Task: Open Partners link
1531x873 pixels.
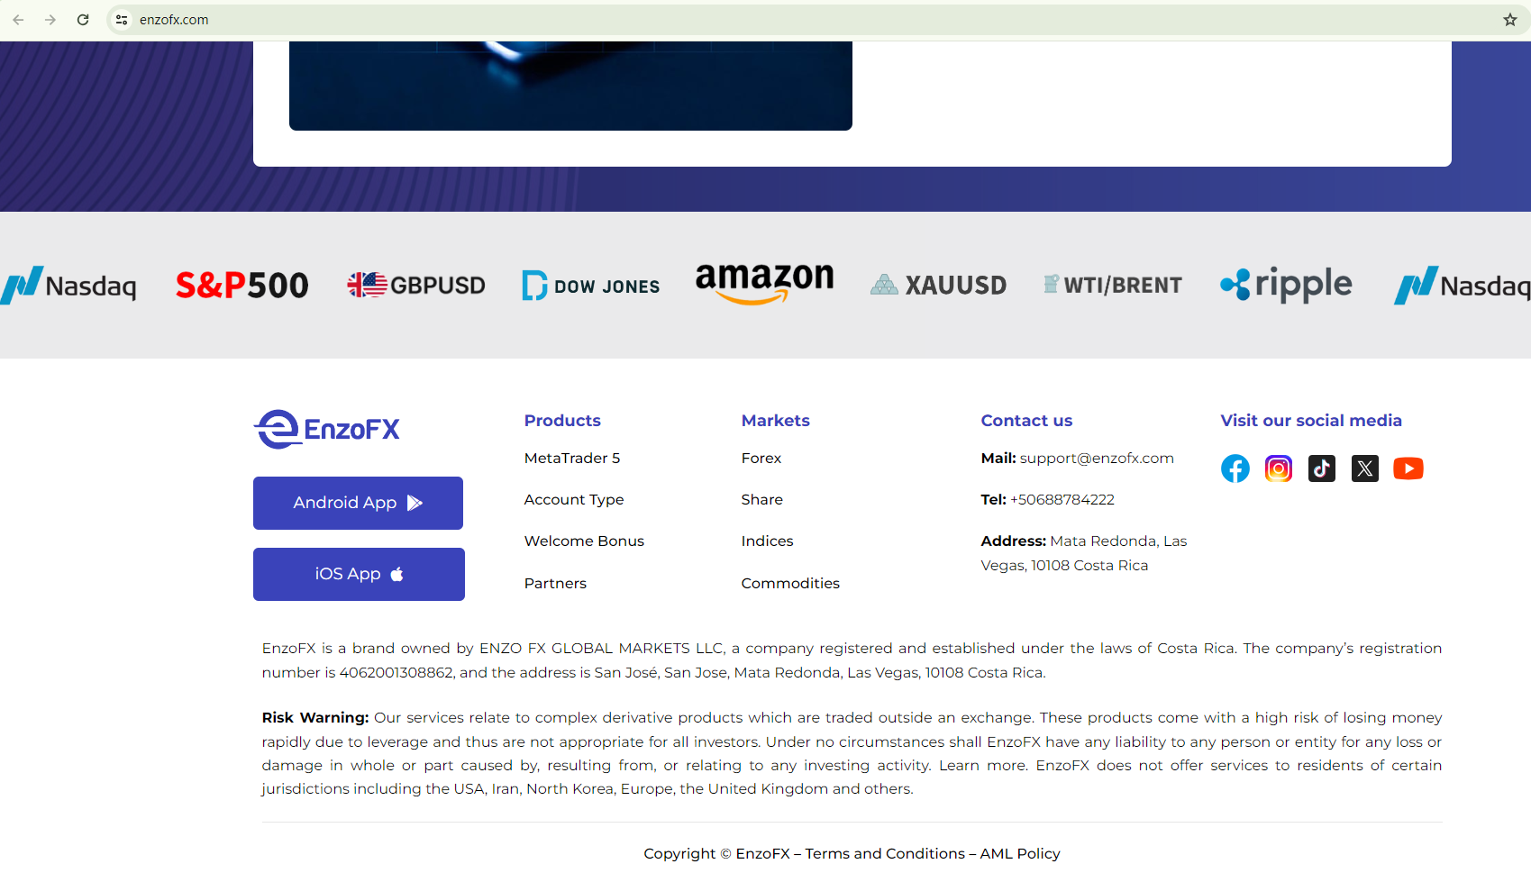Action: (555, 584)
